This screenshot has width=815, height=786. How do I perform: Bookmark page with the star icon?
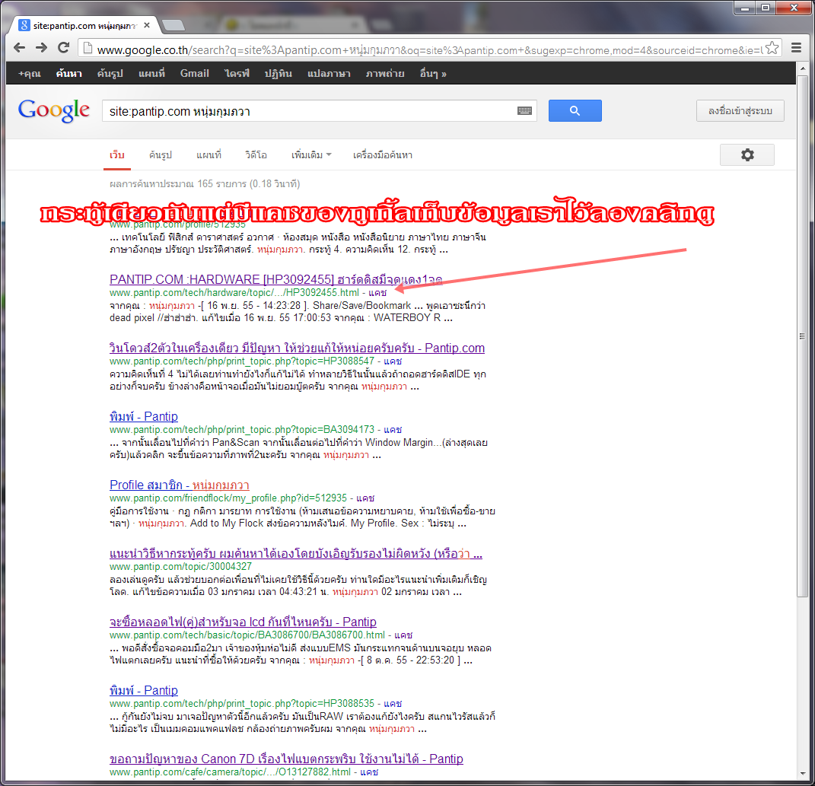pos(772,49)
